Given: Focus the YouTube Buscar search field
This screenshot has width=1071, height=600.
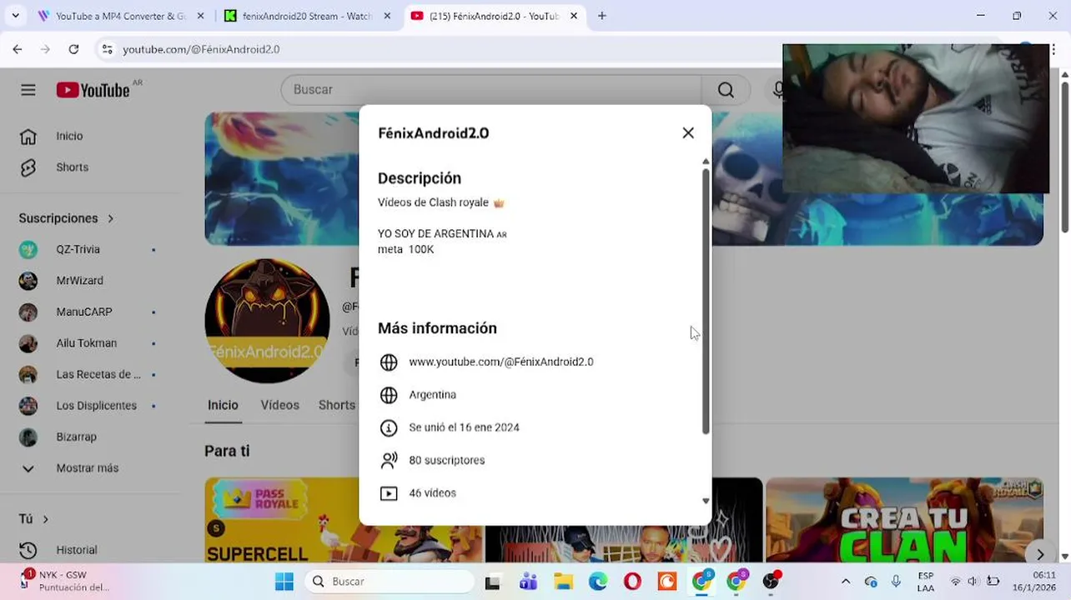Looking at the screenshot, I should 492,90.
